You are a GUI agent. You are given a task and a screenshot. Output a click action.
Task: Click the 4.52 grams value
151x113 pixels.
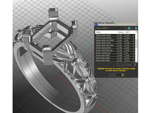[x=120, y=40]
